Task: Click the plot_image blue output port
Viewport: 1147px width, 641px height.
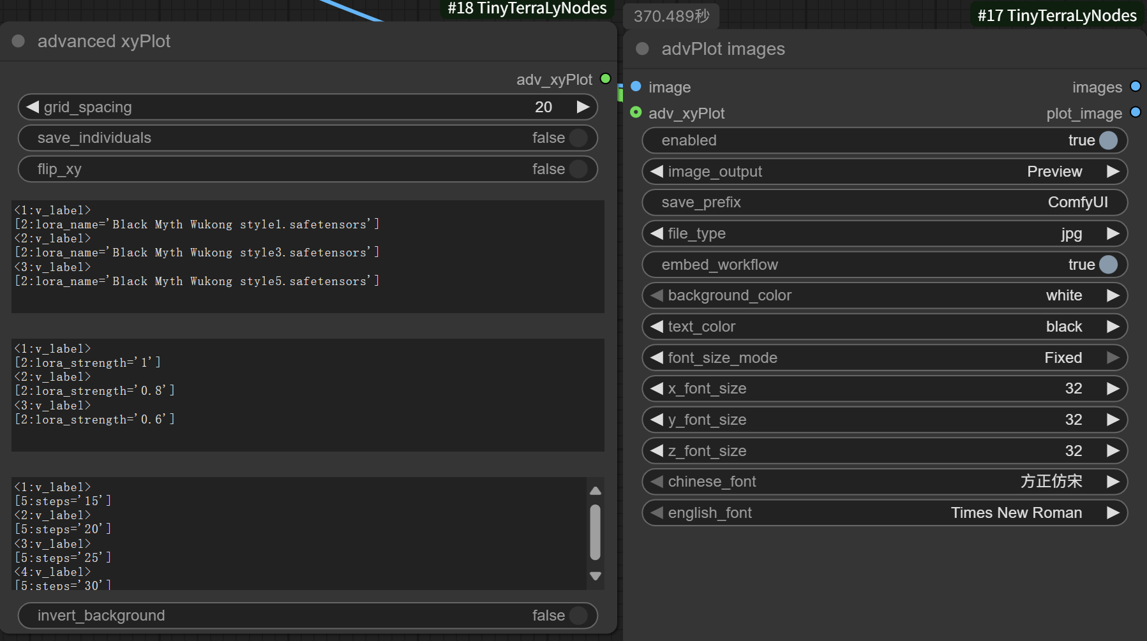Action: [1136, 112]
